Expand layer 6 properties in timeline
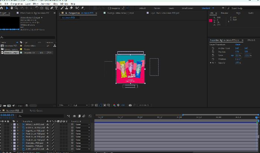Viewport: 260px width, 153px height. [x=12, y=140]
